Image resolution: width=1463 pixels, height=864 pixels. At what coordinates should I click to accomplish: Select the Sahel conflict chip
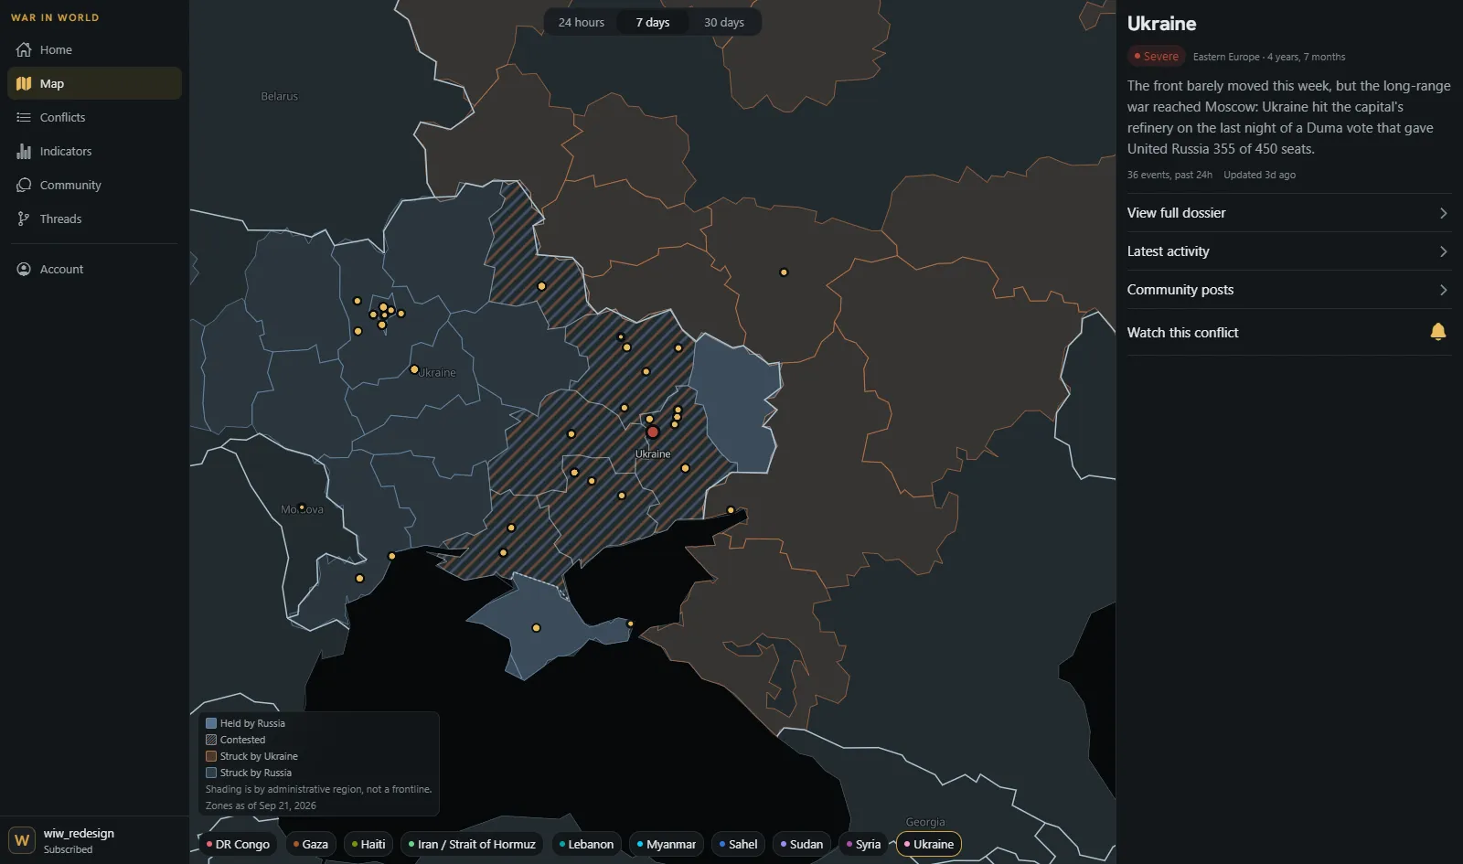pos(738,844)
